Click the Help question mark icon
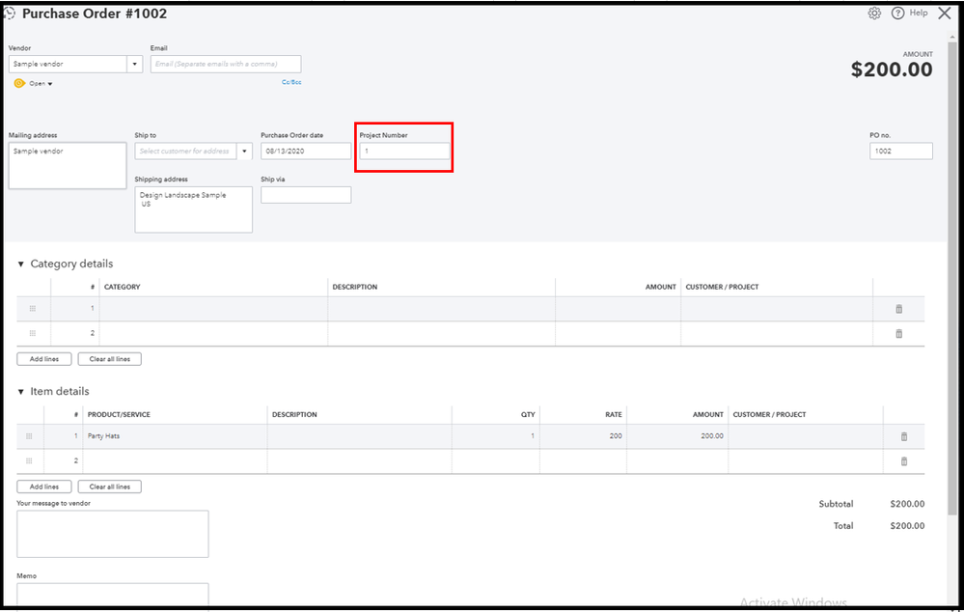 [897, 13]
